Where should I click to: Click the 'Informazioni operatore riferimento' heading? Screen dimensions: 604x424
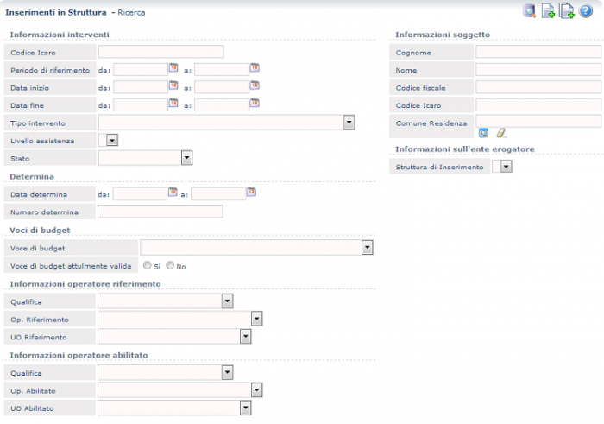coord(85,284)
